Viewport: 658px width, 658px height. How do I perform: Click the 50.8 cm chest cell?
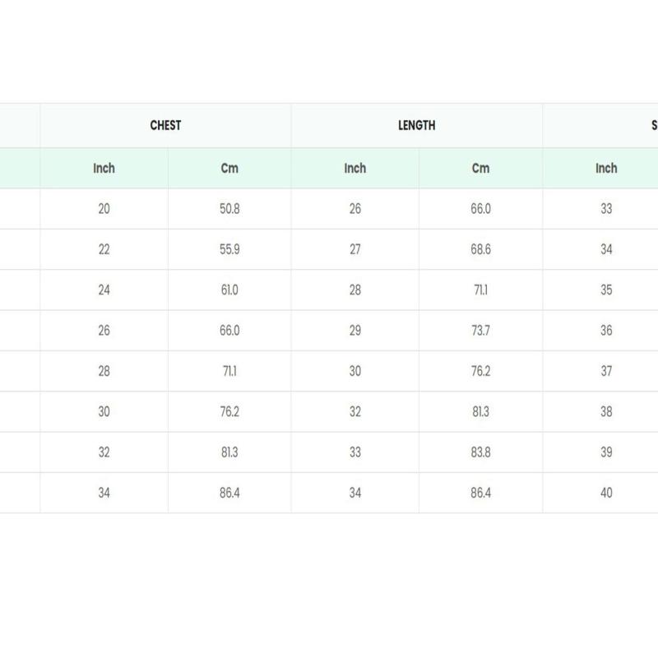click(x=229, y=209)
